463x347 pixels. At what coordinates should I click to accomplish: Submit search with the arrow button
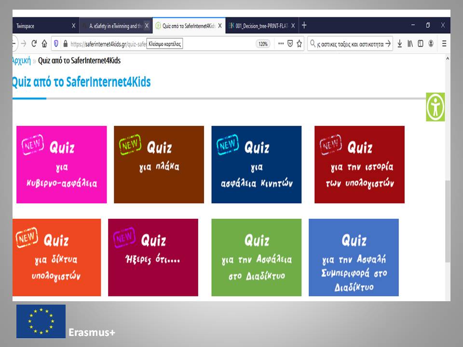[x=388, y=44]
